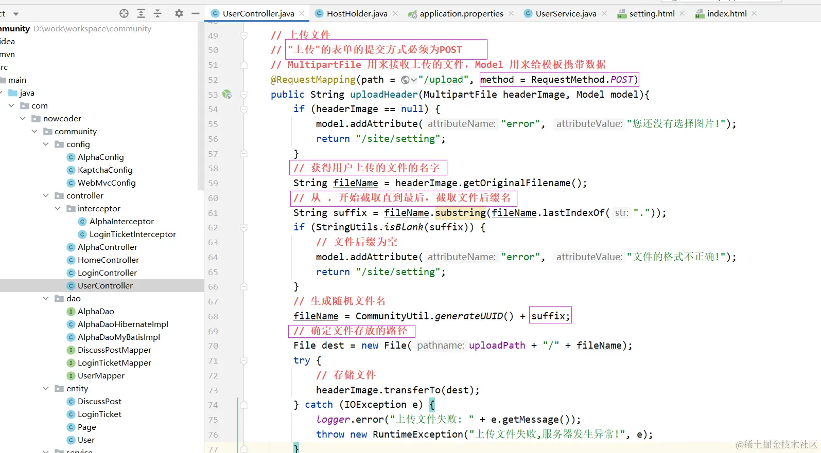Viewport: 821px width, 453px height.
Task: Collapse the dao folder node
Action: (46, 298)
